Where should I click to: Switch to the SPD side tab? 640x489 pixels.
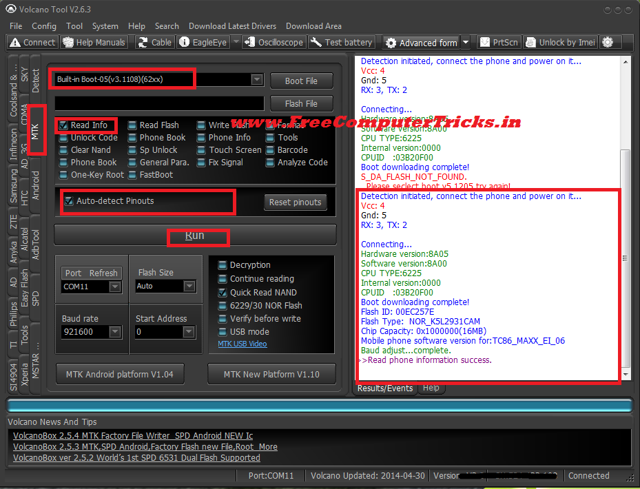tap(35, 298)
